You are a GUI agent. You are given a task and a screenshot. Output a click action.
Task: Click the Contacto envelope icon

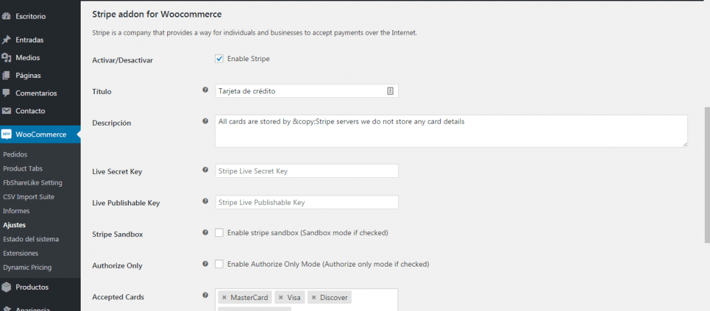click(x=6, y=111)
